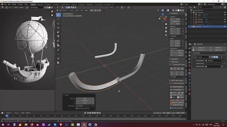Open Firefox from the taskbar

32,125
